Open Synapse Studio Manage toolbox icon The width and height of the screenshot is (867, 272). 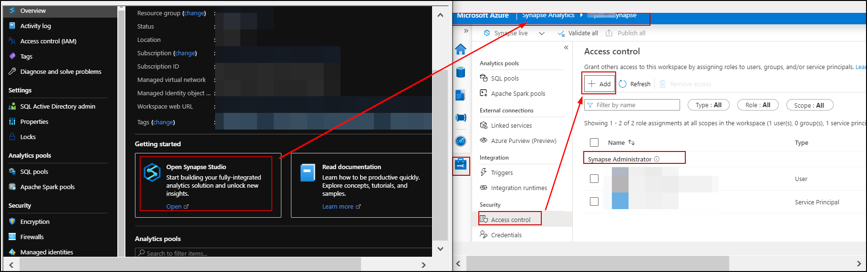[461, 165]
